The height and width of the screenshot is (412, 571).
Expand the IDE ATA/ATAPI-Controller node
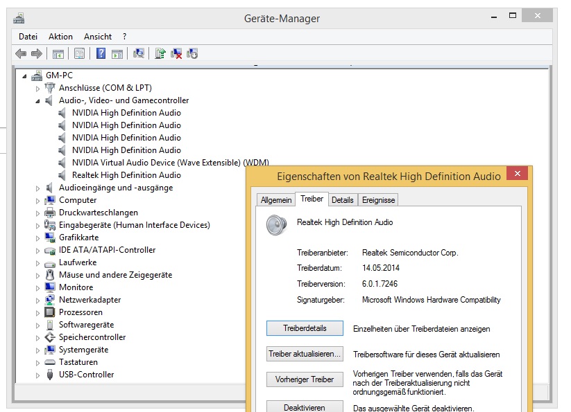(x=37, y=251)
